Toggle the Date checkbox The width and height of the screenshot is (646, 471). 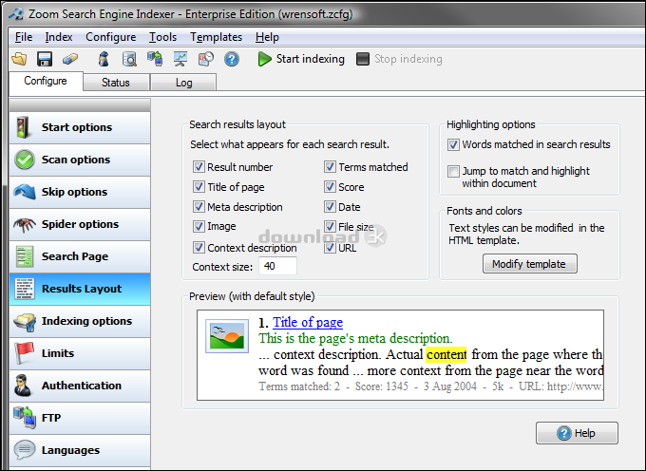coord(330,207)
